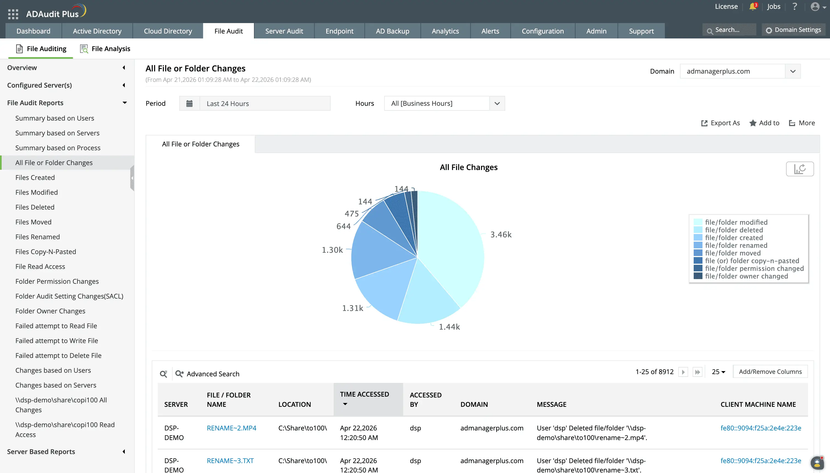
Task: Open the Jobs link
Action: pos(774,7)
